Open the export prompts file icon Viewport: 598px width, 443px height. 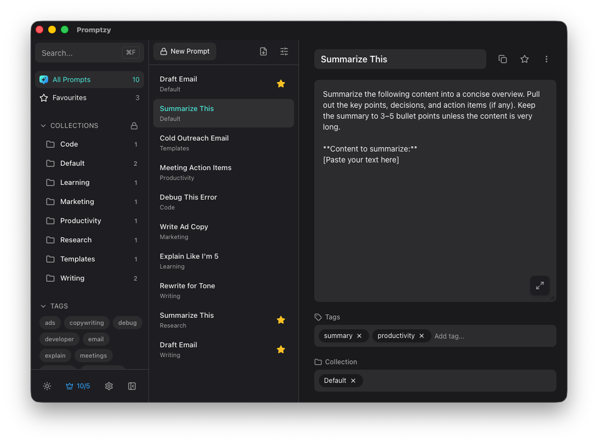[x=263, y=51]
